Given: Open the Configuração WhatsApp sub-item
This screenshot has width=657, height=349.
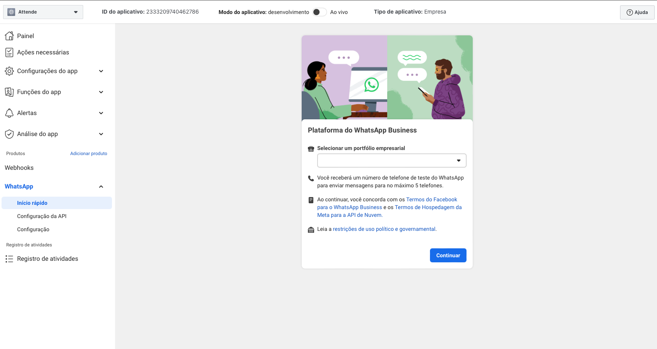Looking at the screenshot, I should pos(33,229).
